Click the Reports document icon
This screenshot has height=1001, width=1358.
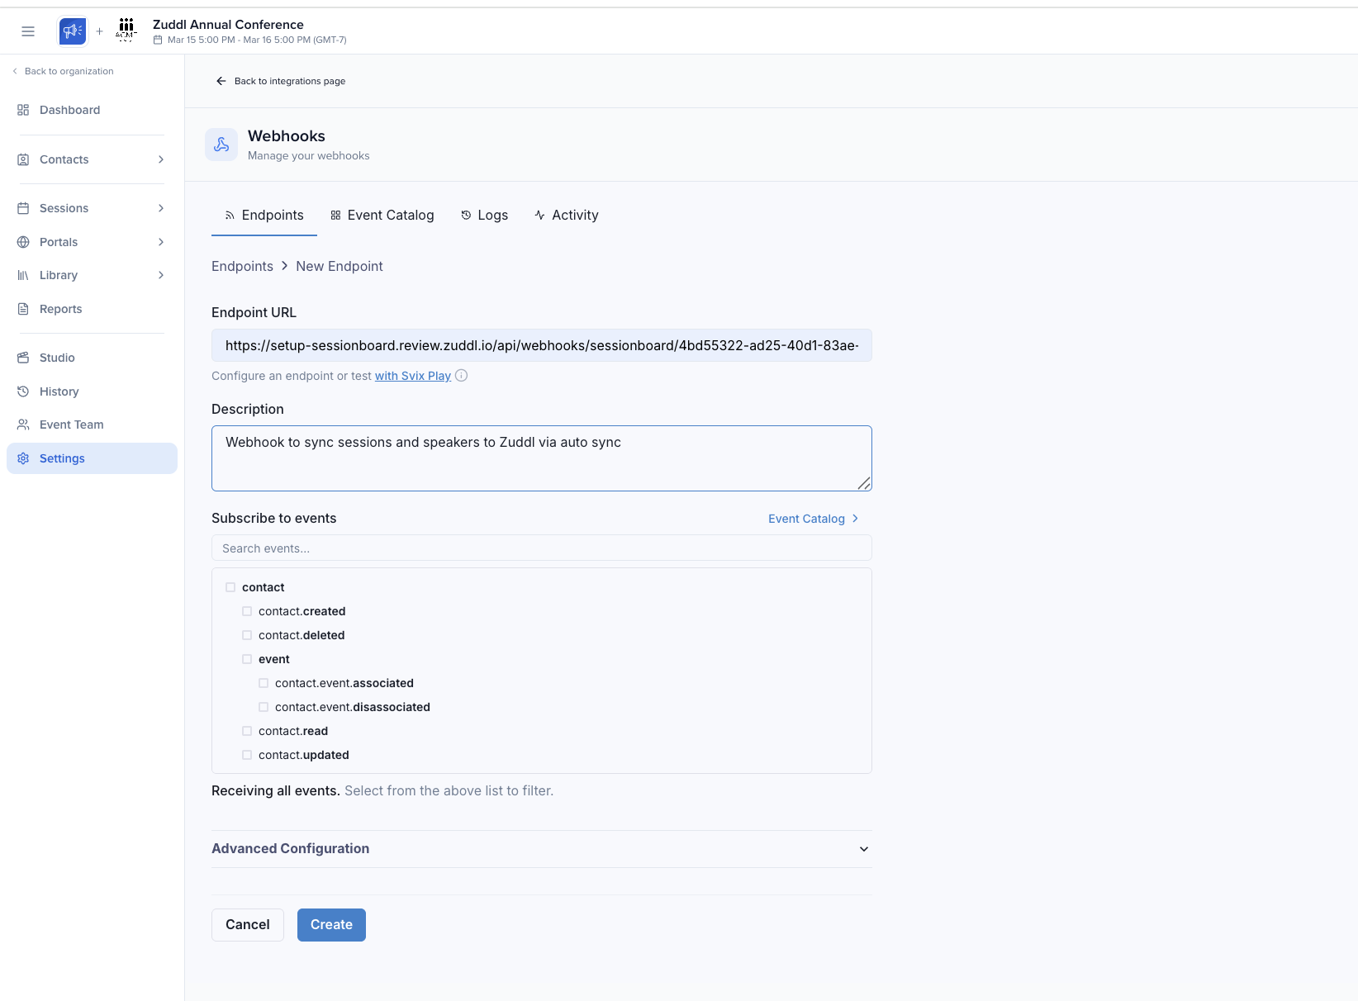point(23,309)
